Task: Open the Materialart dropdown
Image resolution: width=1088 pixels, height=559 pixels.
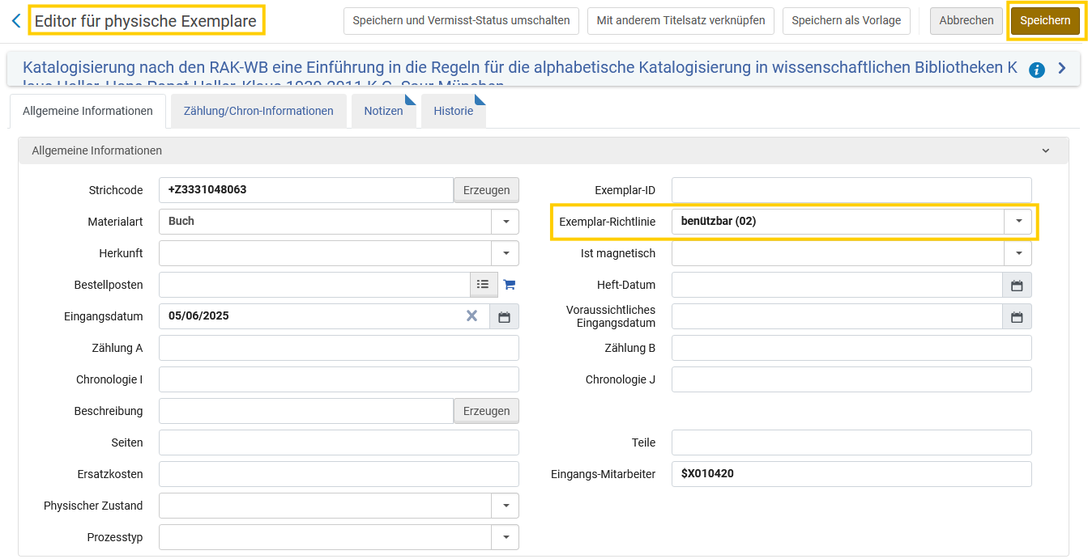Action: [x=505, y=222]
